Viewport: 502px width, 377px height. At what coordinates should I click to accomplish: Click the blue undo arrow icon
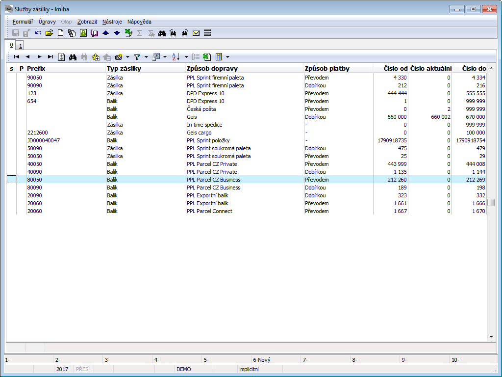tap(38, 33)
